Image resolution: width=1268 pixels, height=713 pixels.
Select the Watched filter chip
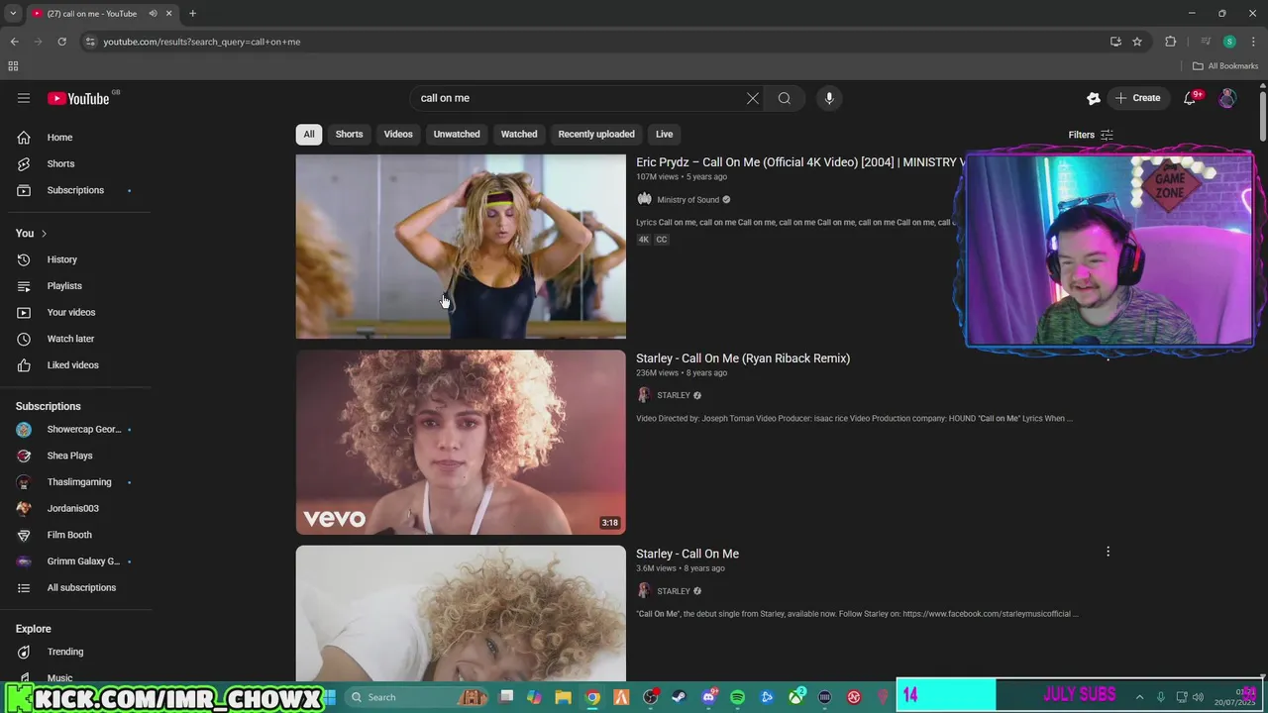519,134
